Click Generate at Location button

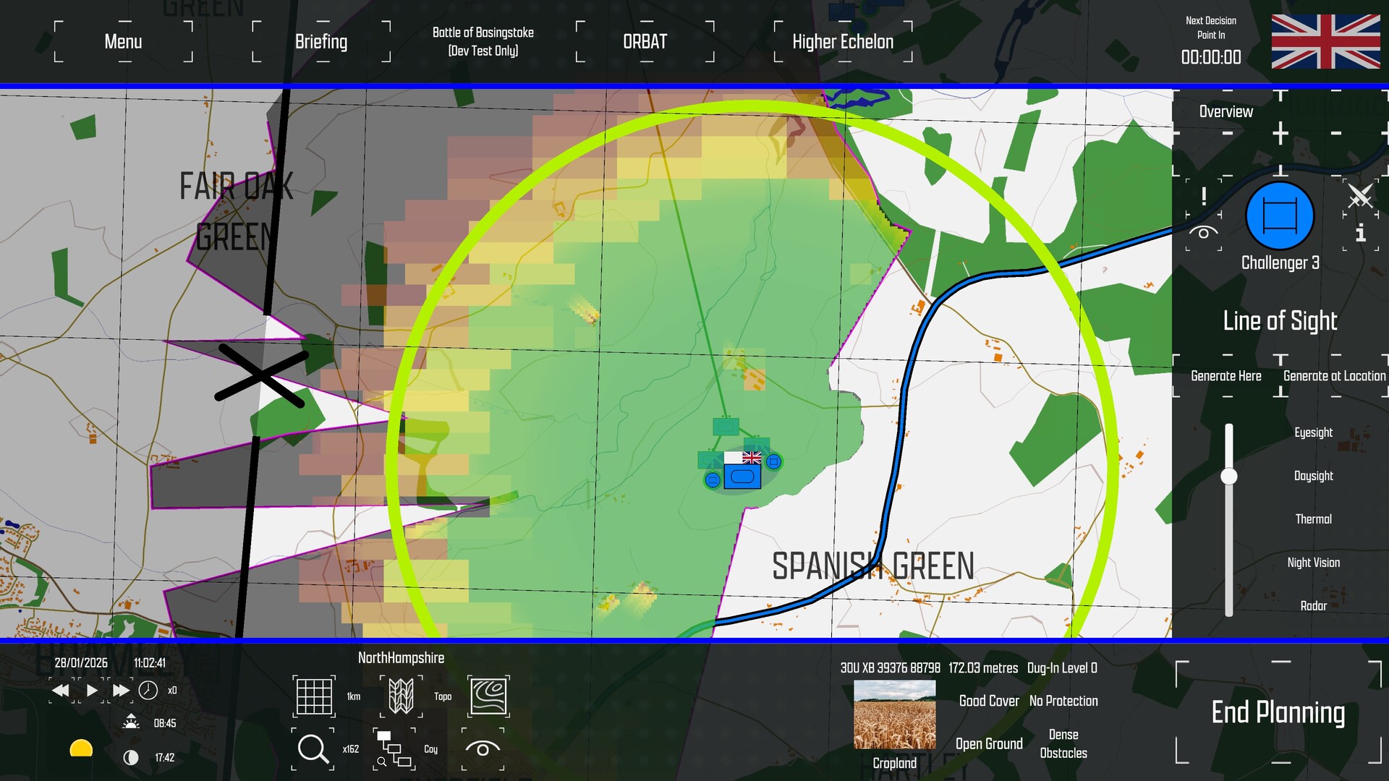1334,376
